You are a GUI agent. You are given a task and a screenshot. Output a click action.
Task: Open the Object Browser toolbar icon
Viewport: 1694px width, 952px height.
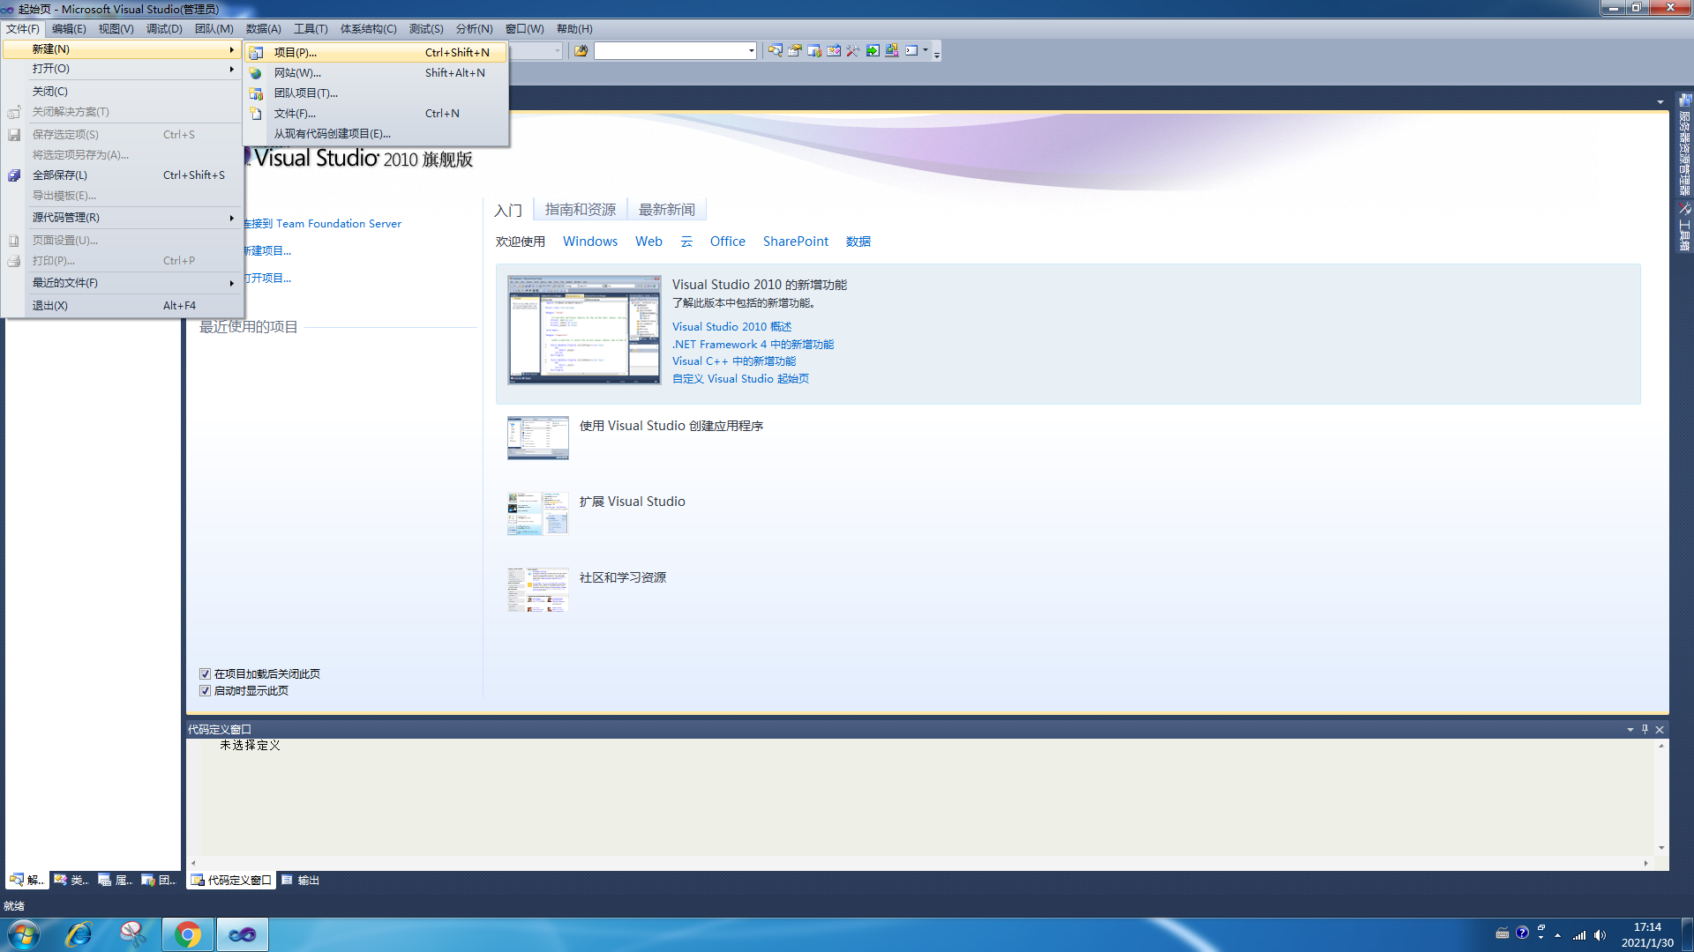[x=833, y=51]
